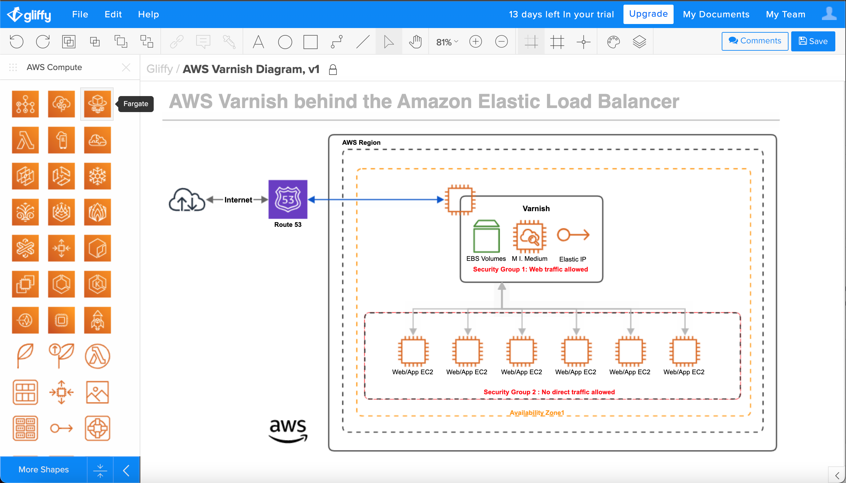Open the 81% zoom dropdown

(447, 42)
